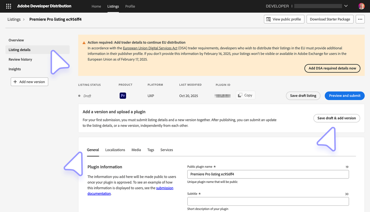Click the Premiere Pro product icon
370x212 pixels.
pos(123,95)
